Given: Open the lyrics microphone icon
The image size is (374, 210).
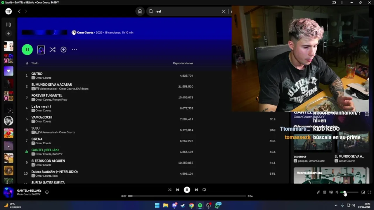Looking at the screenshot, I should pyautogui.click(x=318, y=192).
